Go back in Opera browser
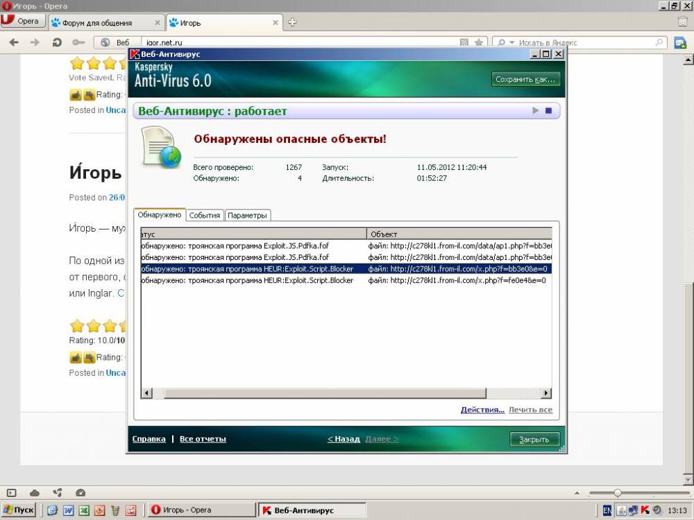The width and height of the screenshot is (694, 520). click(14, 42)
